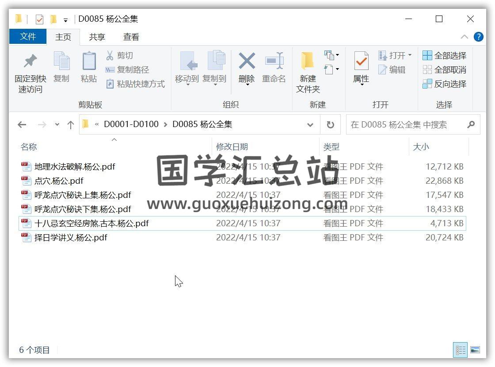Open the address bar history dropdown

pyautogui.click(x=310, y=125)
